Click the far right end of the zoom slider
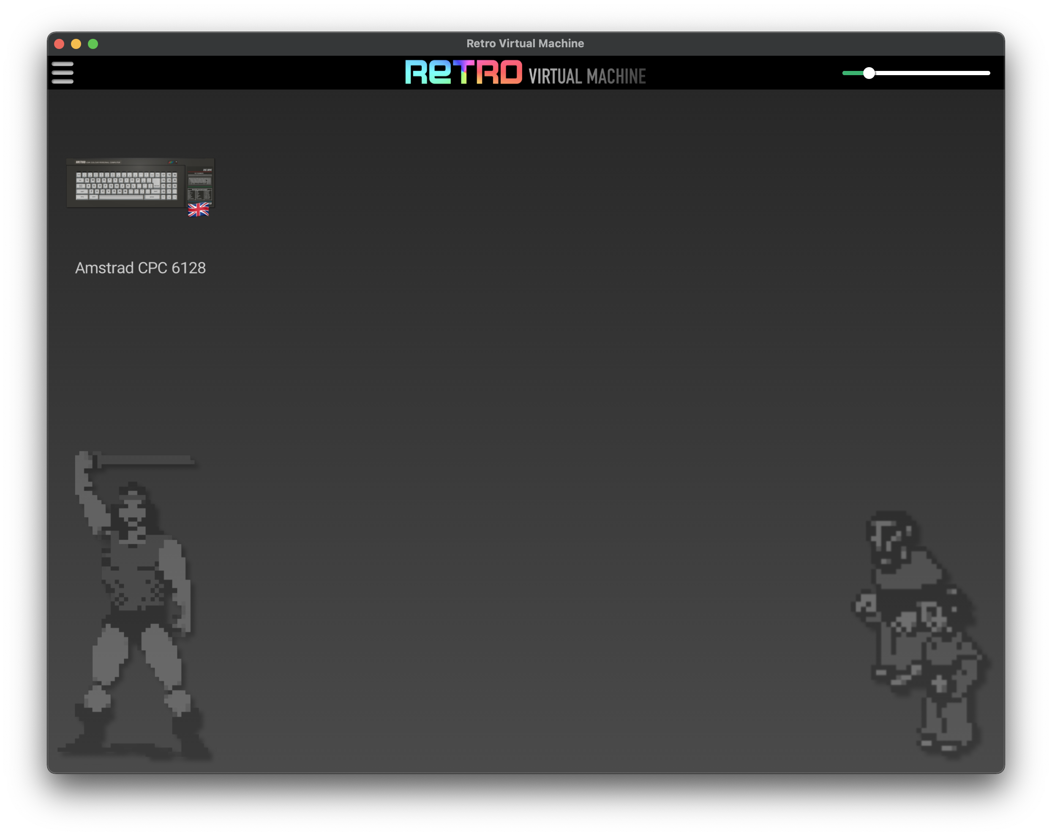This screenshot has height=836, width=1052. click(988, 73)
